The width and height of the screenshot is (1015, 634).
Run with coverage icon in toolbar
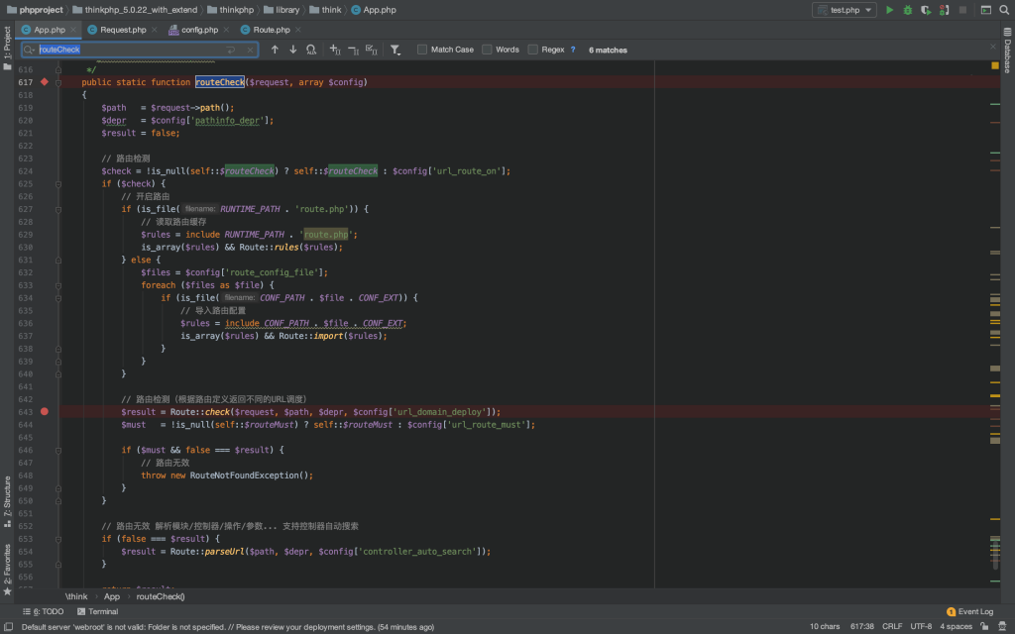[x=925, y=10]
